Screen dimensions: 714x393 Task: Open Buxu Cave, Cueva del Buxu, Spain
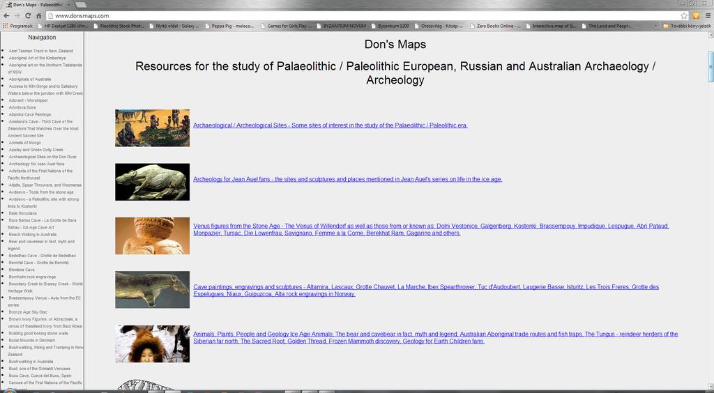40,376
